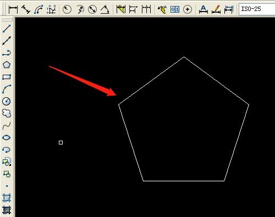The width and height of the screenshot is (275, 217).
Task: Select the Polygon tool
Action: coord(7,65)
